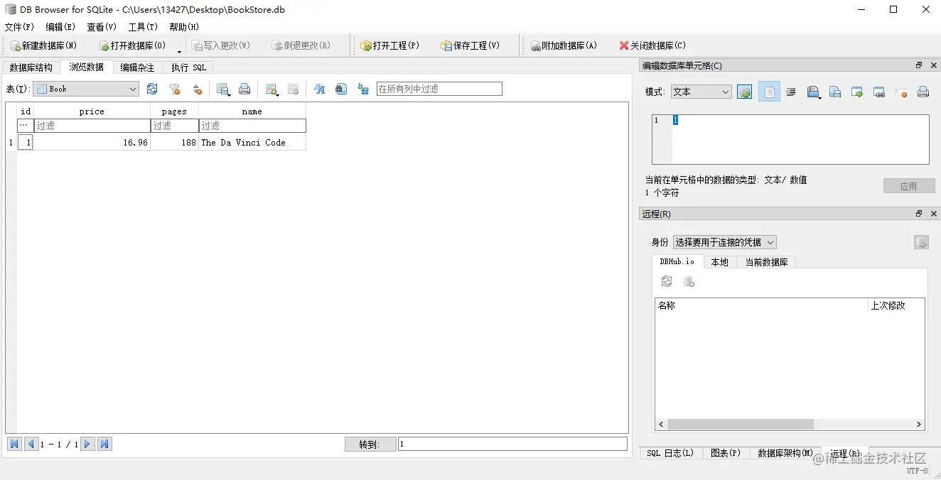Sort by the price column header
941x480 pixels.
pyautogui.click(x=92, y=111)
